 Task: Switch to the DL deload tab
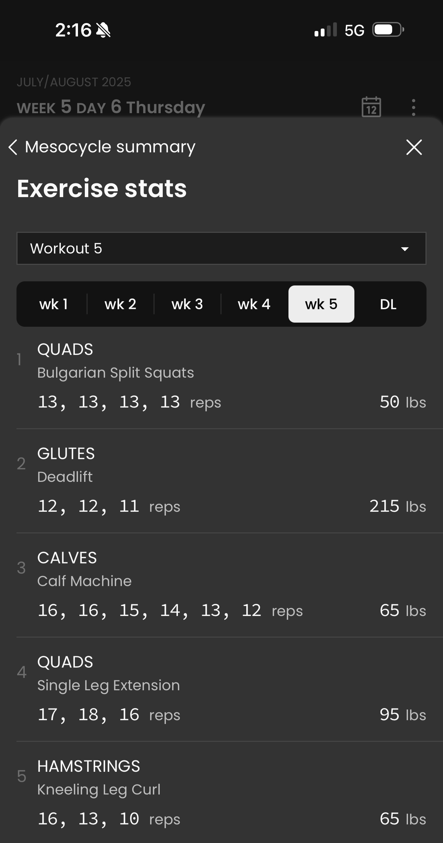tap(388, 304)
